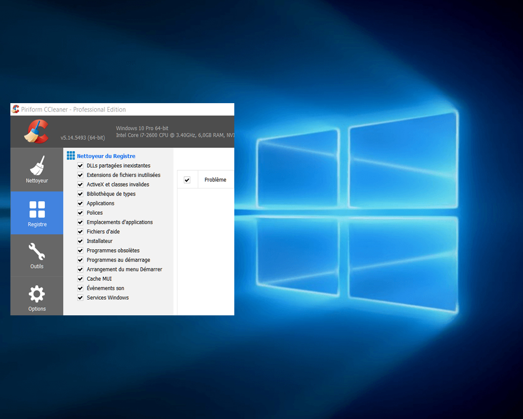The image size is (523, 419).
Task: Toggle the select-all checkbox beside Problème
Action: pos(187,180)
